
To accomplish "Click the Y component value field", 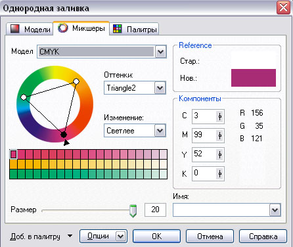I will 204,154.
